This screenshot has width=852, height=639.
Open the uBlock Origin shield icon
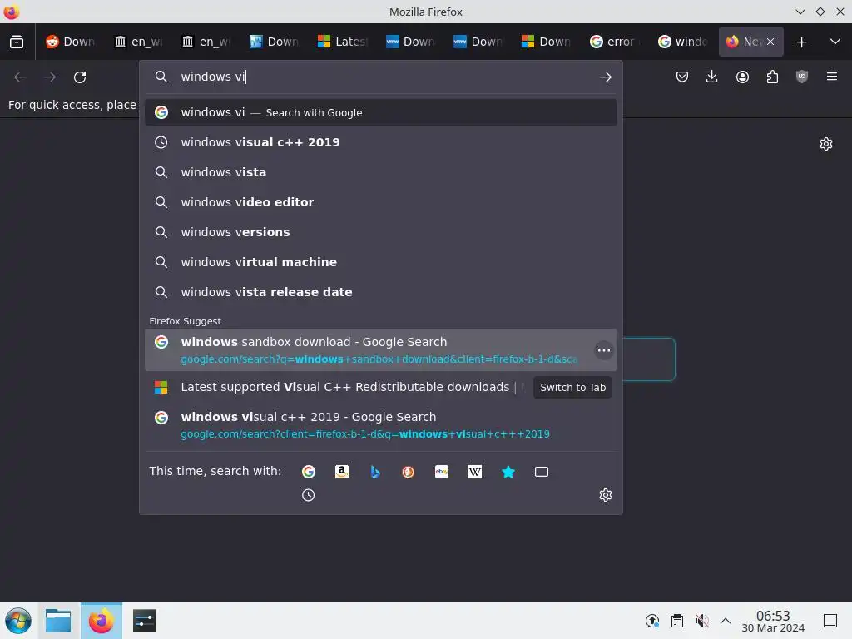[802, 77]
